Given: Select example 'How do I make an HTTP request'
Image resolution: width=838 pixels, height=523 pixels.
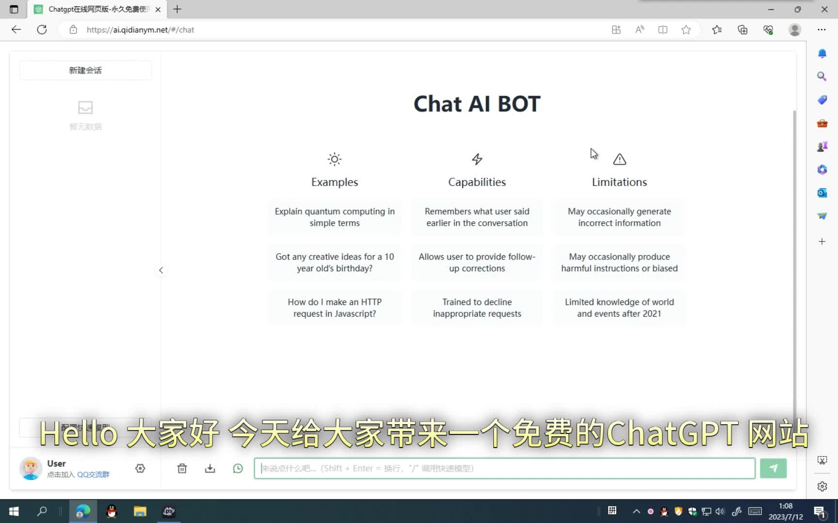Looking at the screenshot, I should click(335, 308).
